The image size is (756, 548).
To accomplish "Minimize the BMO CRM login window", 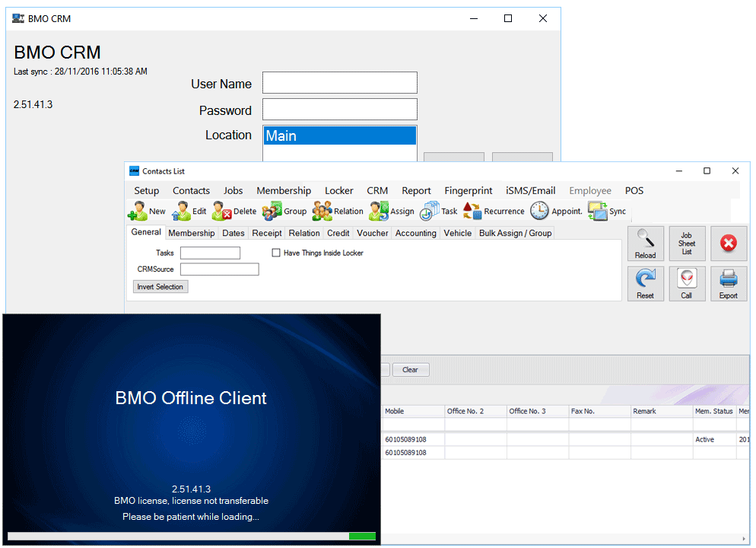I will [474, 18].
